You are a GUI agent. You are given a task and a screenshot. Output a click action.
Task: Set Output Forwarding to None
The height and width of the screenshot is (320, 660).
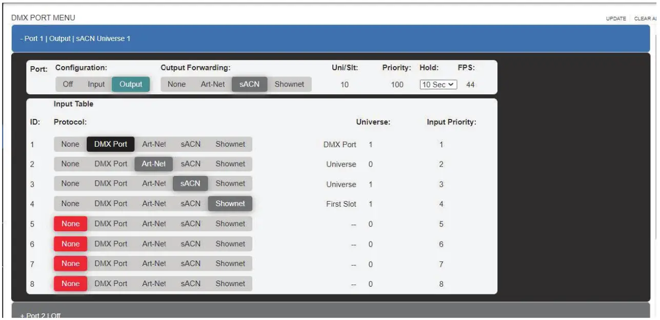click(x=175, y=84)
